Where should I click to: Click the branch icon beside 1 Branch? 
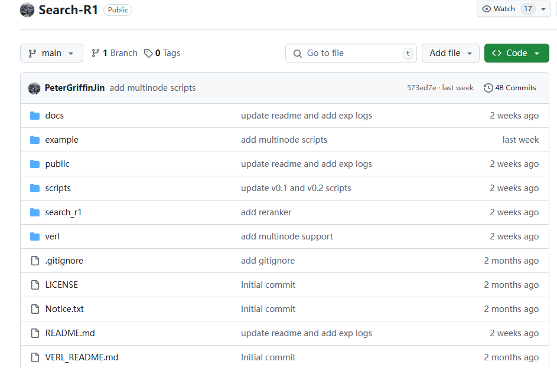pos(95,53)
